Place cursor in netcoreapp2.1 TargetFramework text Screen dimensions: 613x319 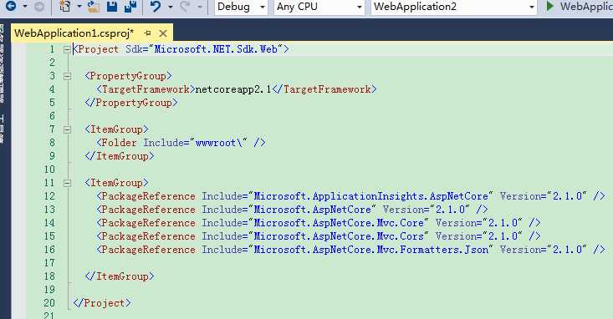click(x=233, y=89)
